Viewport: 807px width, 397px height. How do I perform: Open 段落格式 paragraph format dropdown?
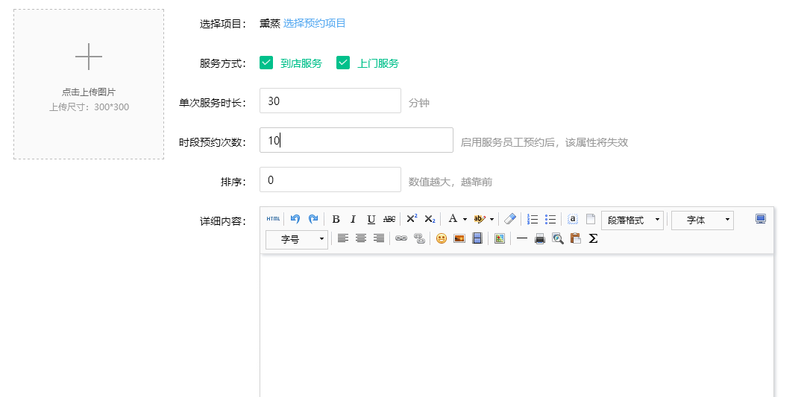[x=632, y=220]
